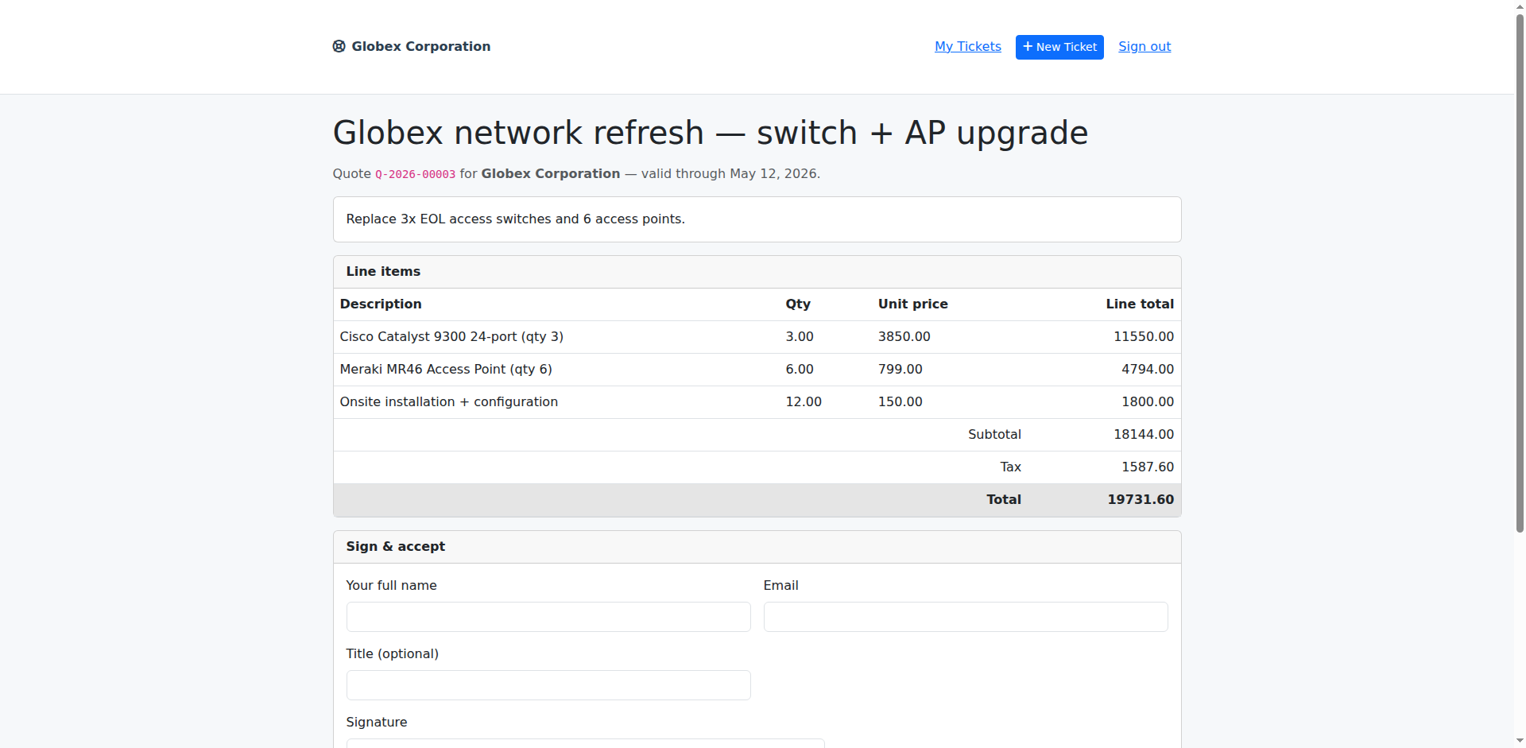This screenshot has height=748, width=1526.
Task: Select Onsite installation + configuration row
Action: (x=757, y=402)
